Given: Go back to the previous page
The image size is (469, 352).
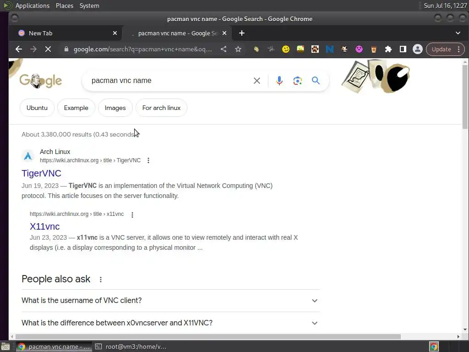Looking at the screenshot, I should 18,49.
